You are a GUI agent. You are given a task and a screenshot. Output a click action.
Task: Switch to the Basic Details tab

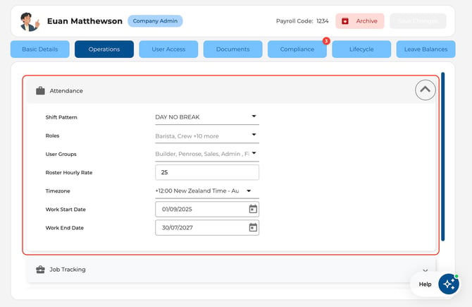[40, 49]
